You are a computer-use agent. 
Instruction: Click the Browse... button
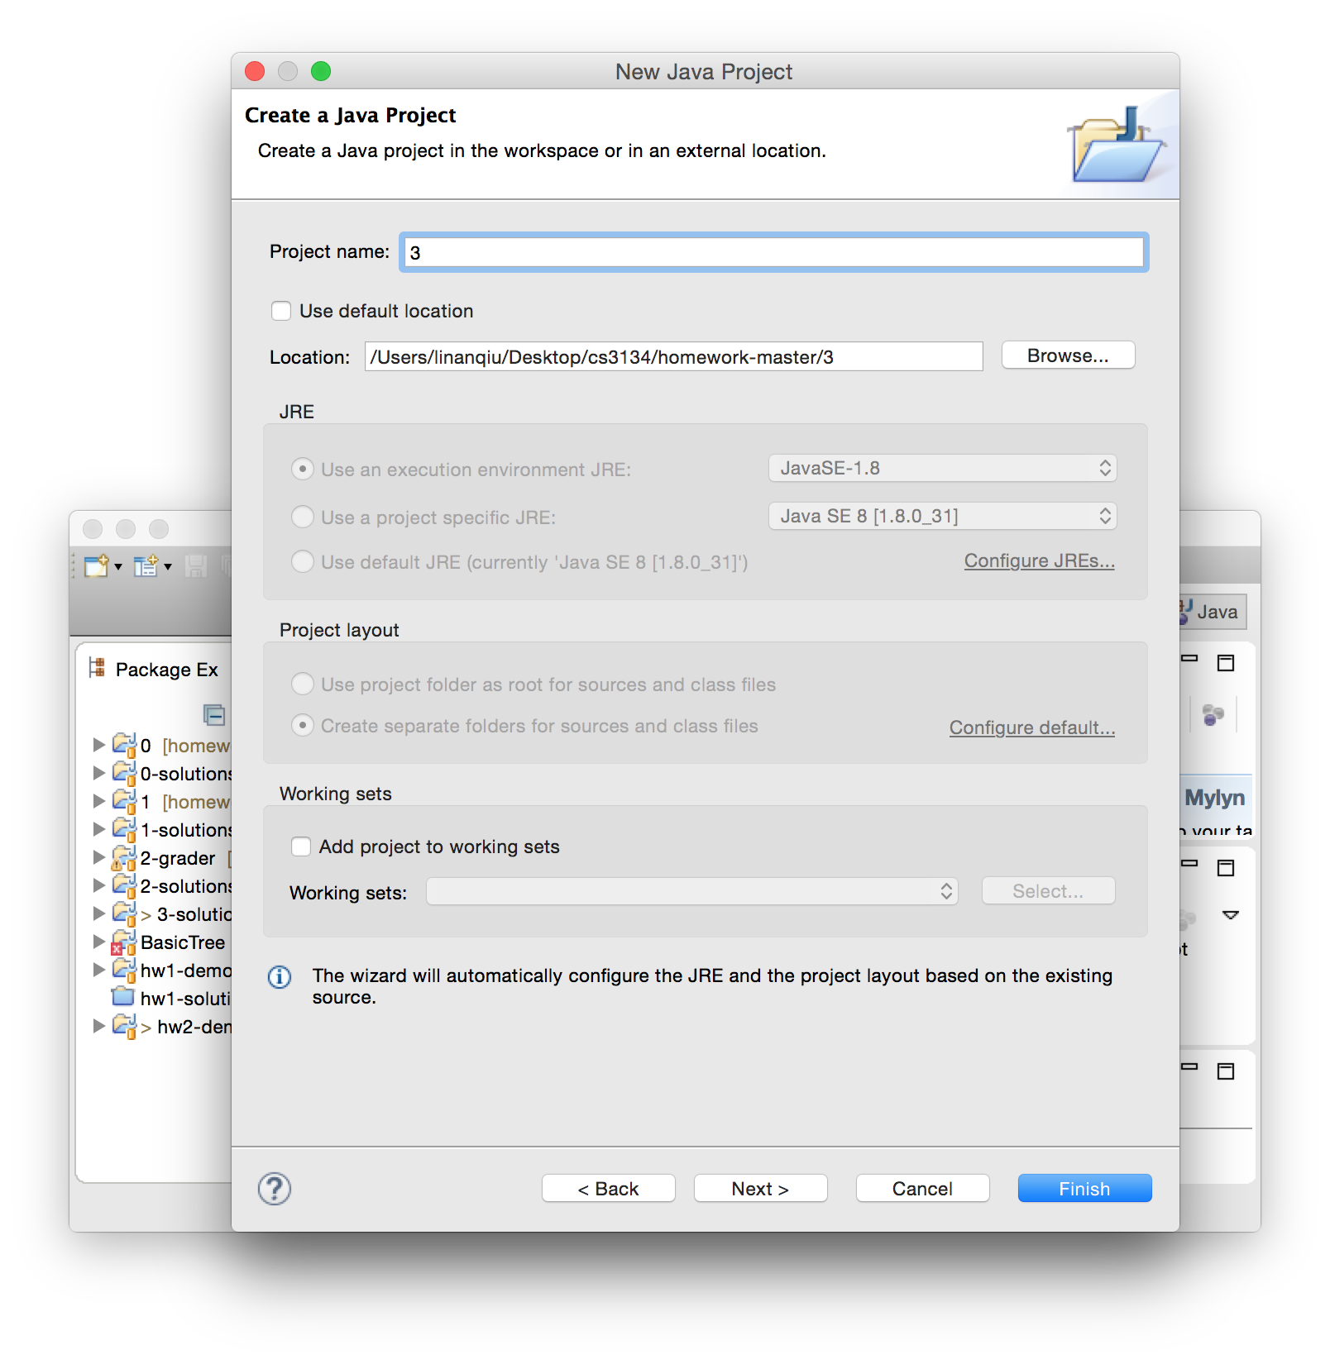tap(1068, 355)
